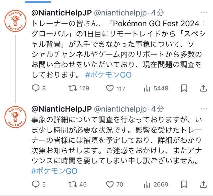
Task: Bookmark the first tweet
Action: click(x=184, y=88)
